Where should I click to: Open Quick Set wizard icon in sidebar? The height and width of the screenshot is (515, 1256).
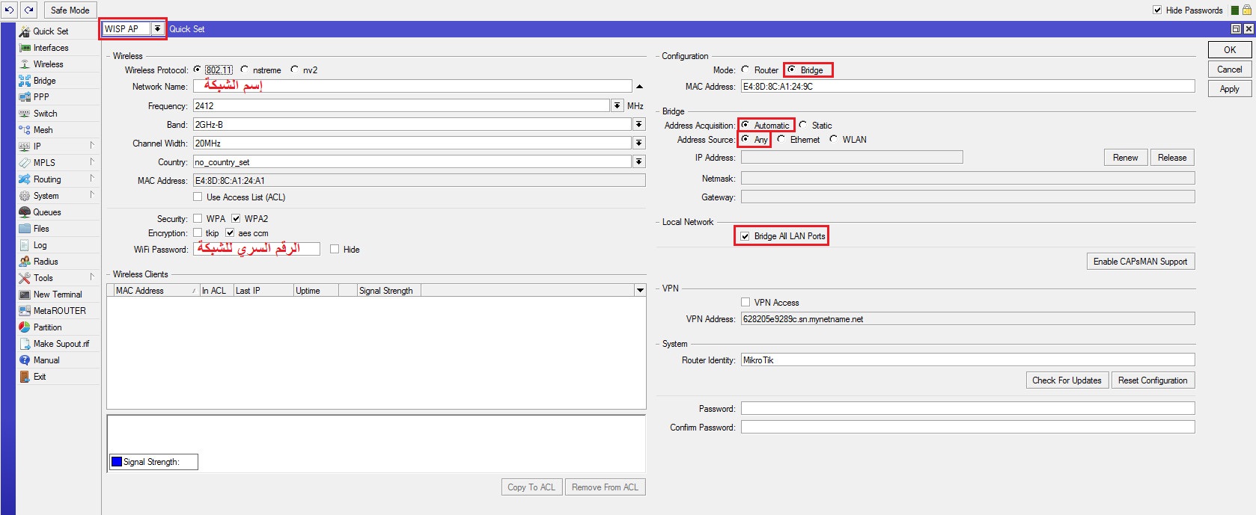[x=25, y=31]
